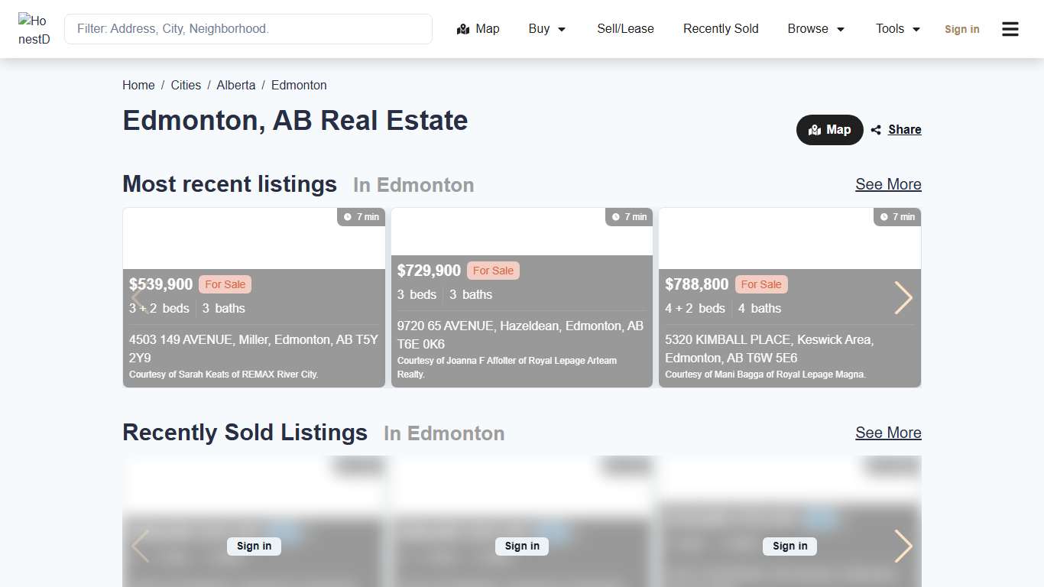Select Sell/Lease in the navigation bar
The image size is (1044, 587).
tap(625, 28)
